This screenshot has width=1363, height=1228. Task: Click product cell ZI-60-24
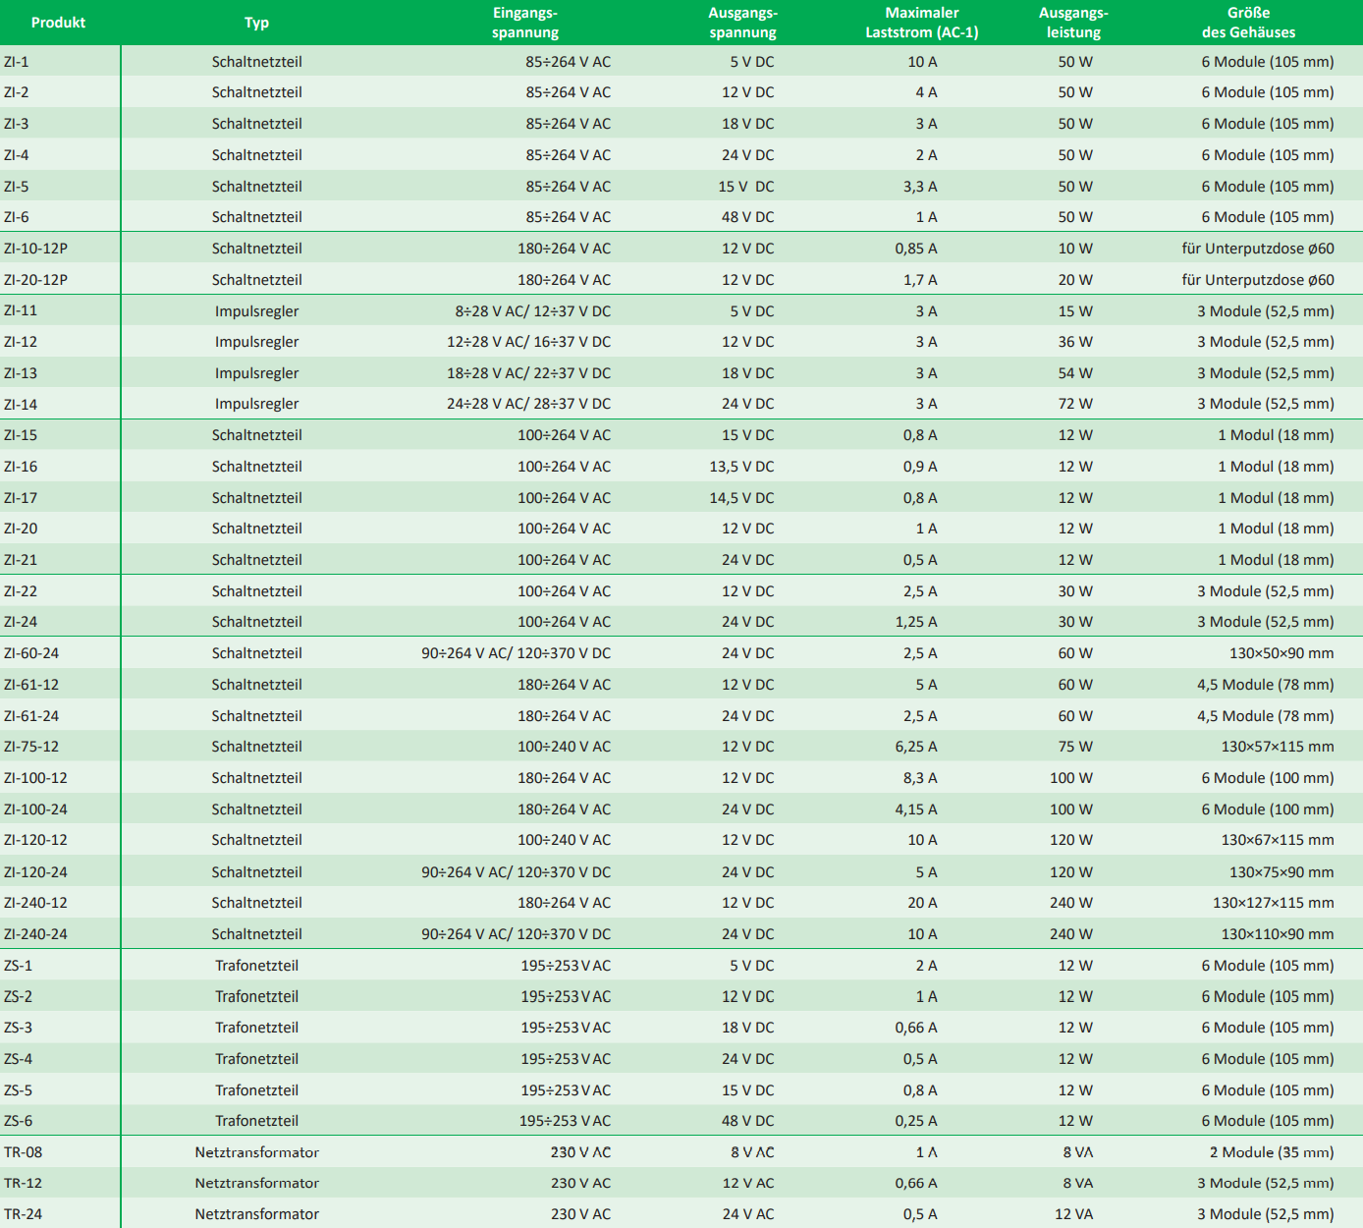coord(31,653)
